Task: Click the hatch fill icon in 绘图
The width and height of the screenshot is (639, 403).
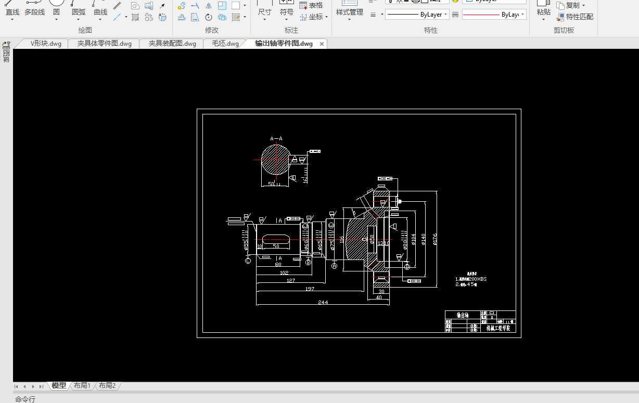Action: point(135,17)
